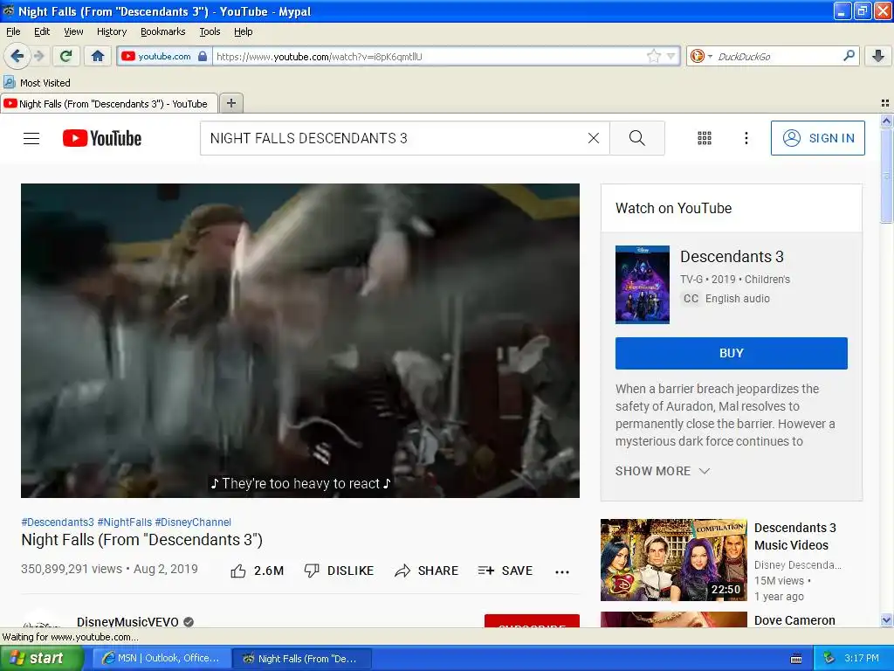Image resolution: width=894 pixels, height=671 pixels.
Task: Open the DuckDuckGo search engine selector
Action: pos(701,56)
